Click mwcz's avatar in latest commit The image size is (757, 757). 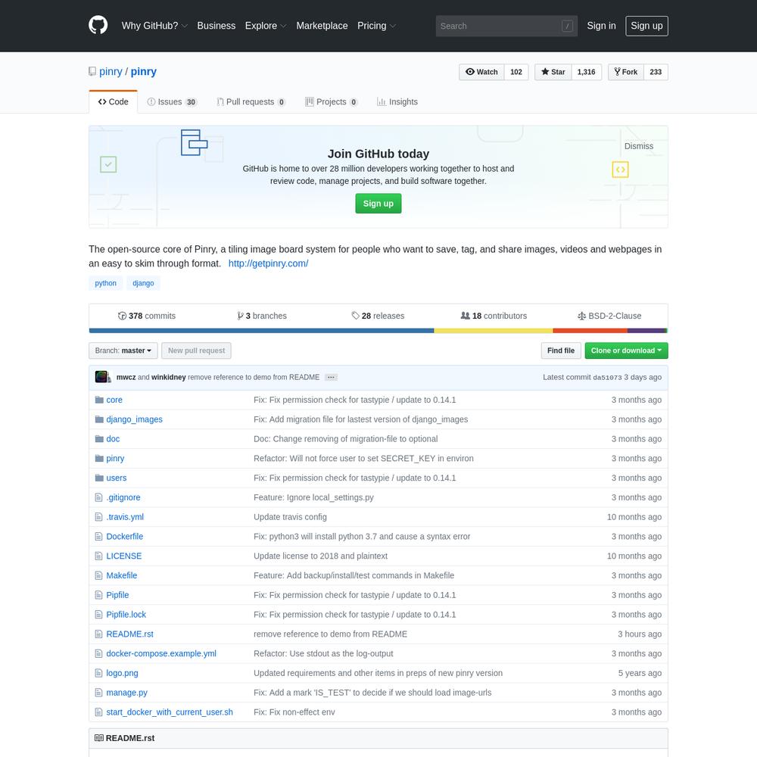(x=101, y=376)
